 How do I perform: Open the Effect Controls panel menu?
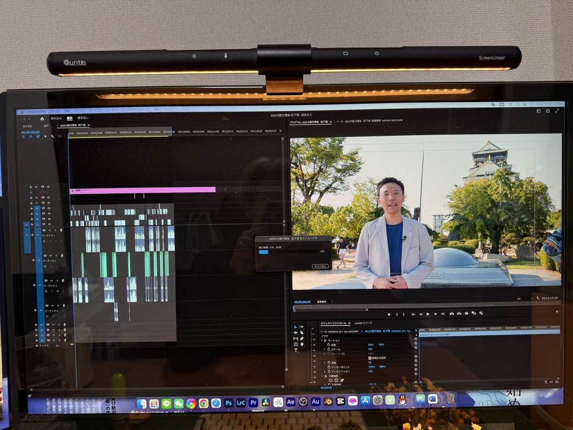tap(350, 323)
